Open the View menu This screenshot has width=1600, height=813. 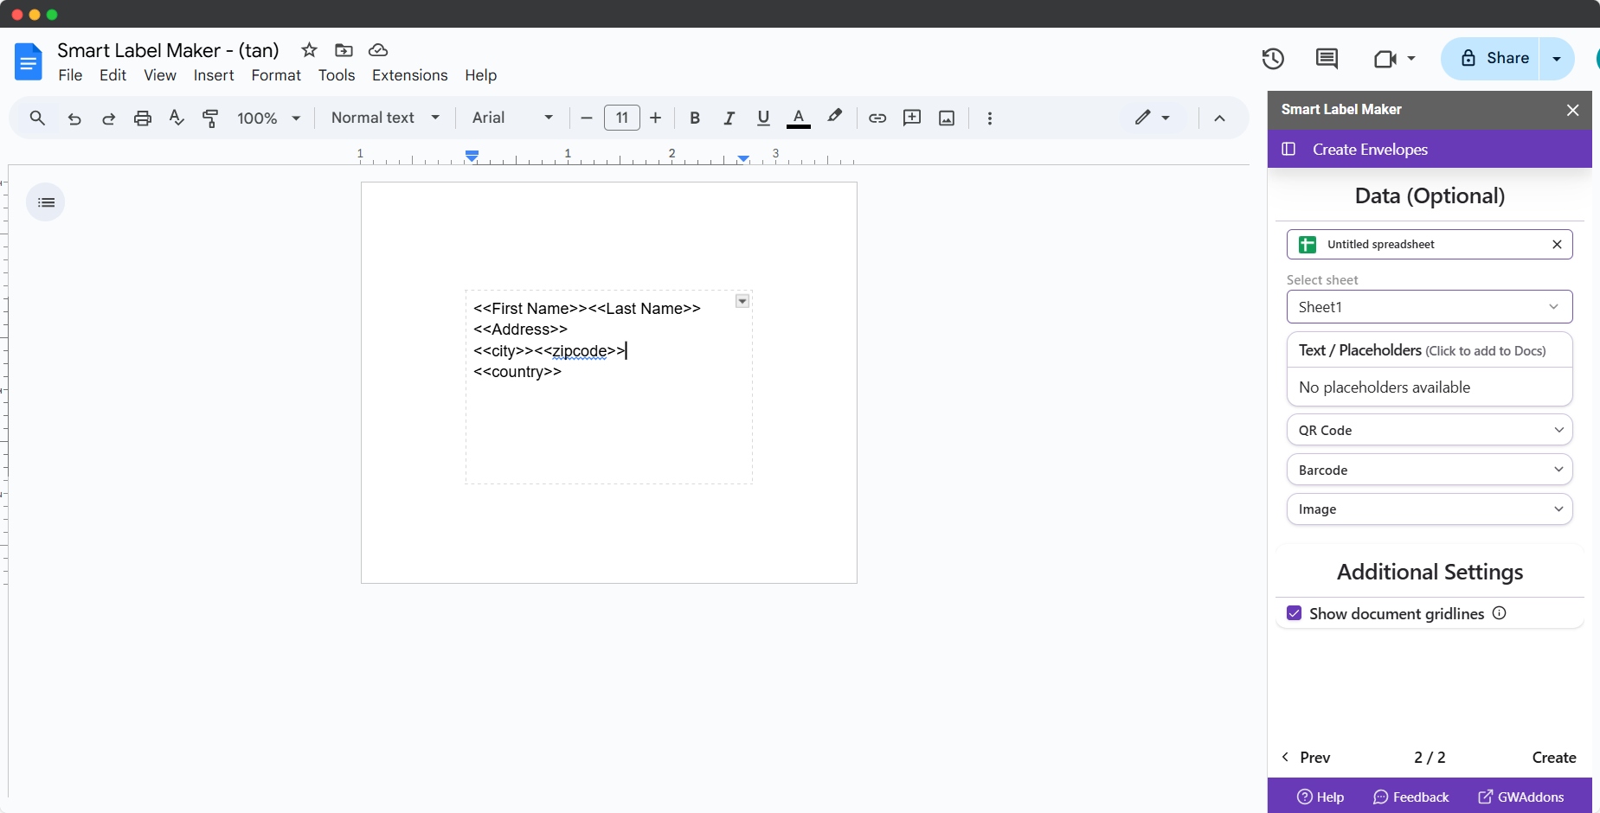point(160,75)
